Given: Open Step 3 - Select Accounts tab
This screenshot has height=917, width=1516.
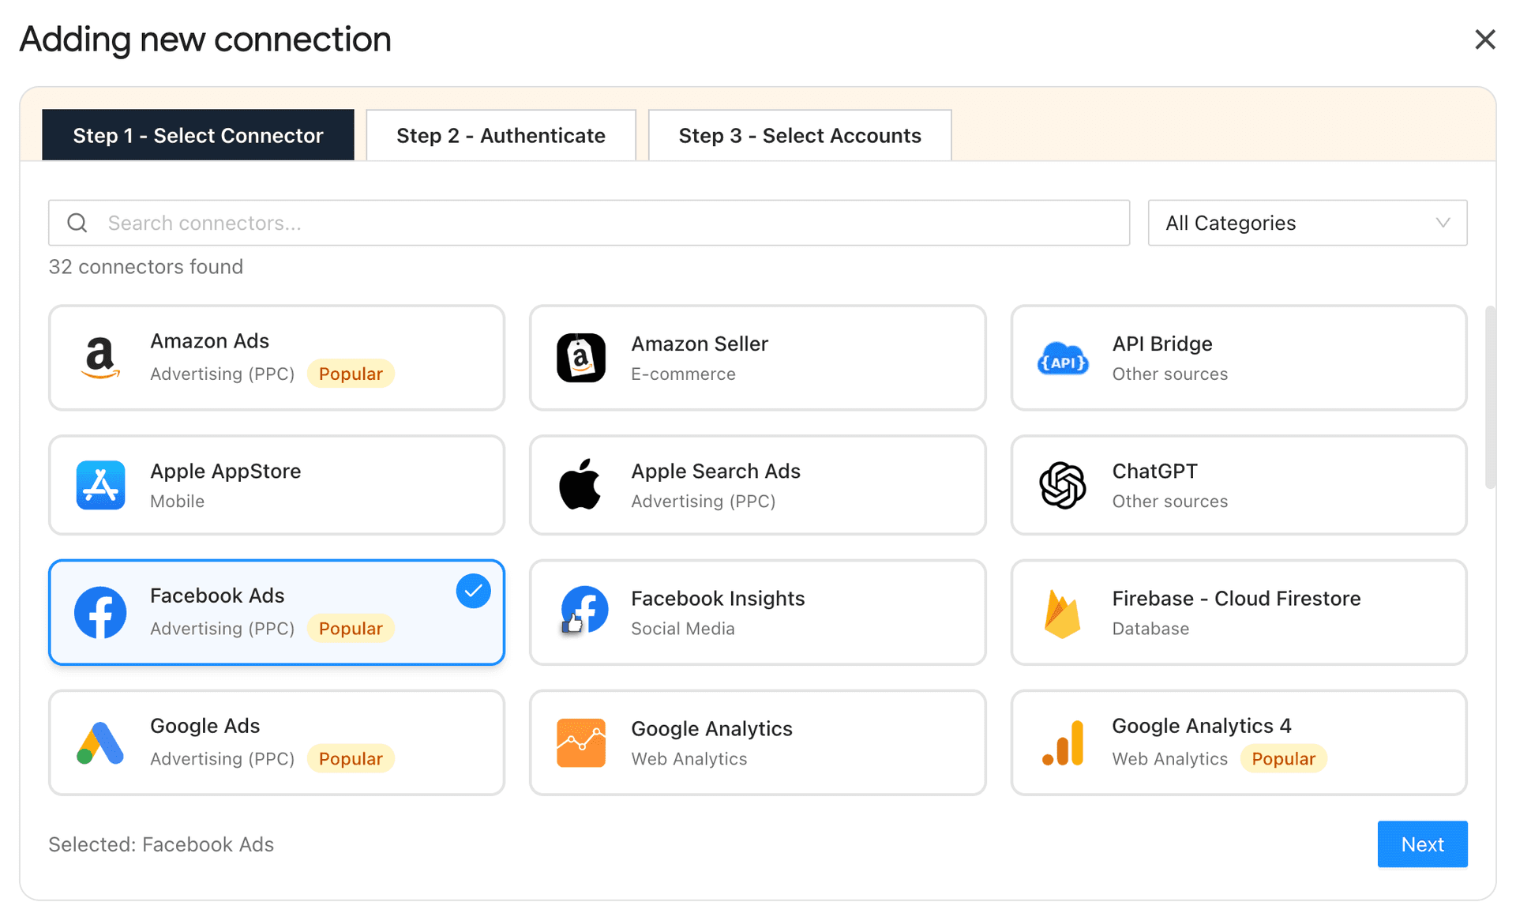Looking at the screenshot, I should 799,135.
